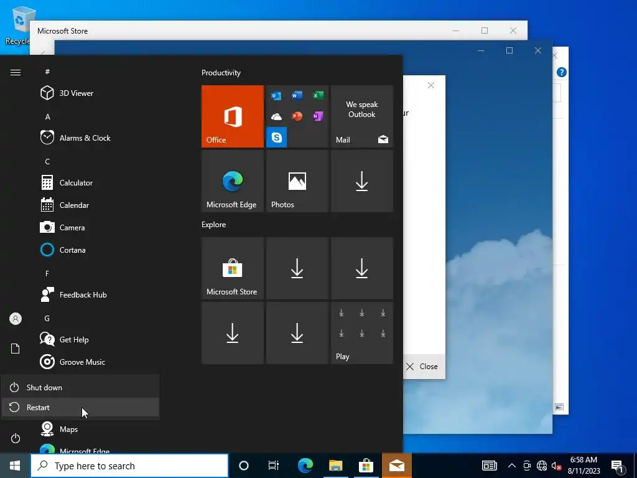Open the clock showing 6:58 AM
The height and width of the screenshot is (478, 637).
tap(584, 466)
